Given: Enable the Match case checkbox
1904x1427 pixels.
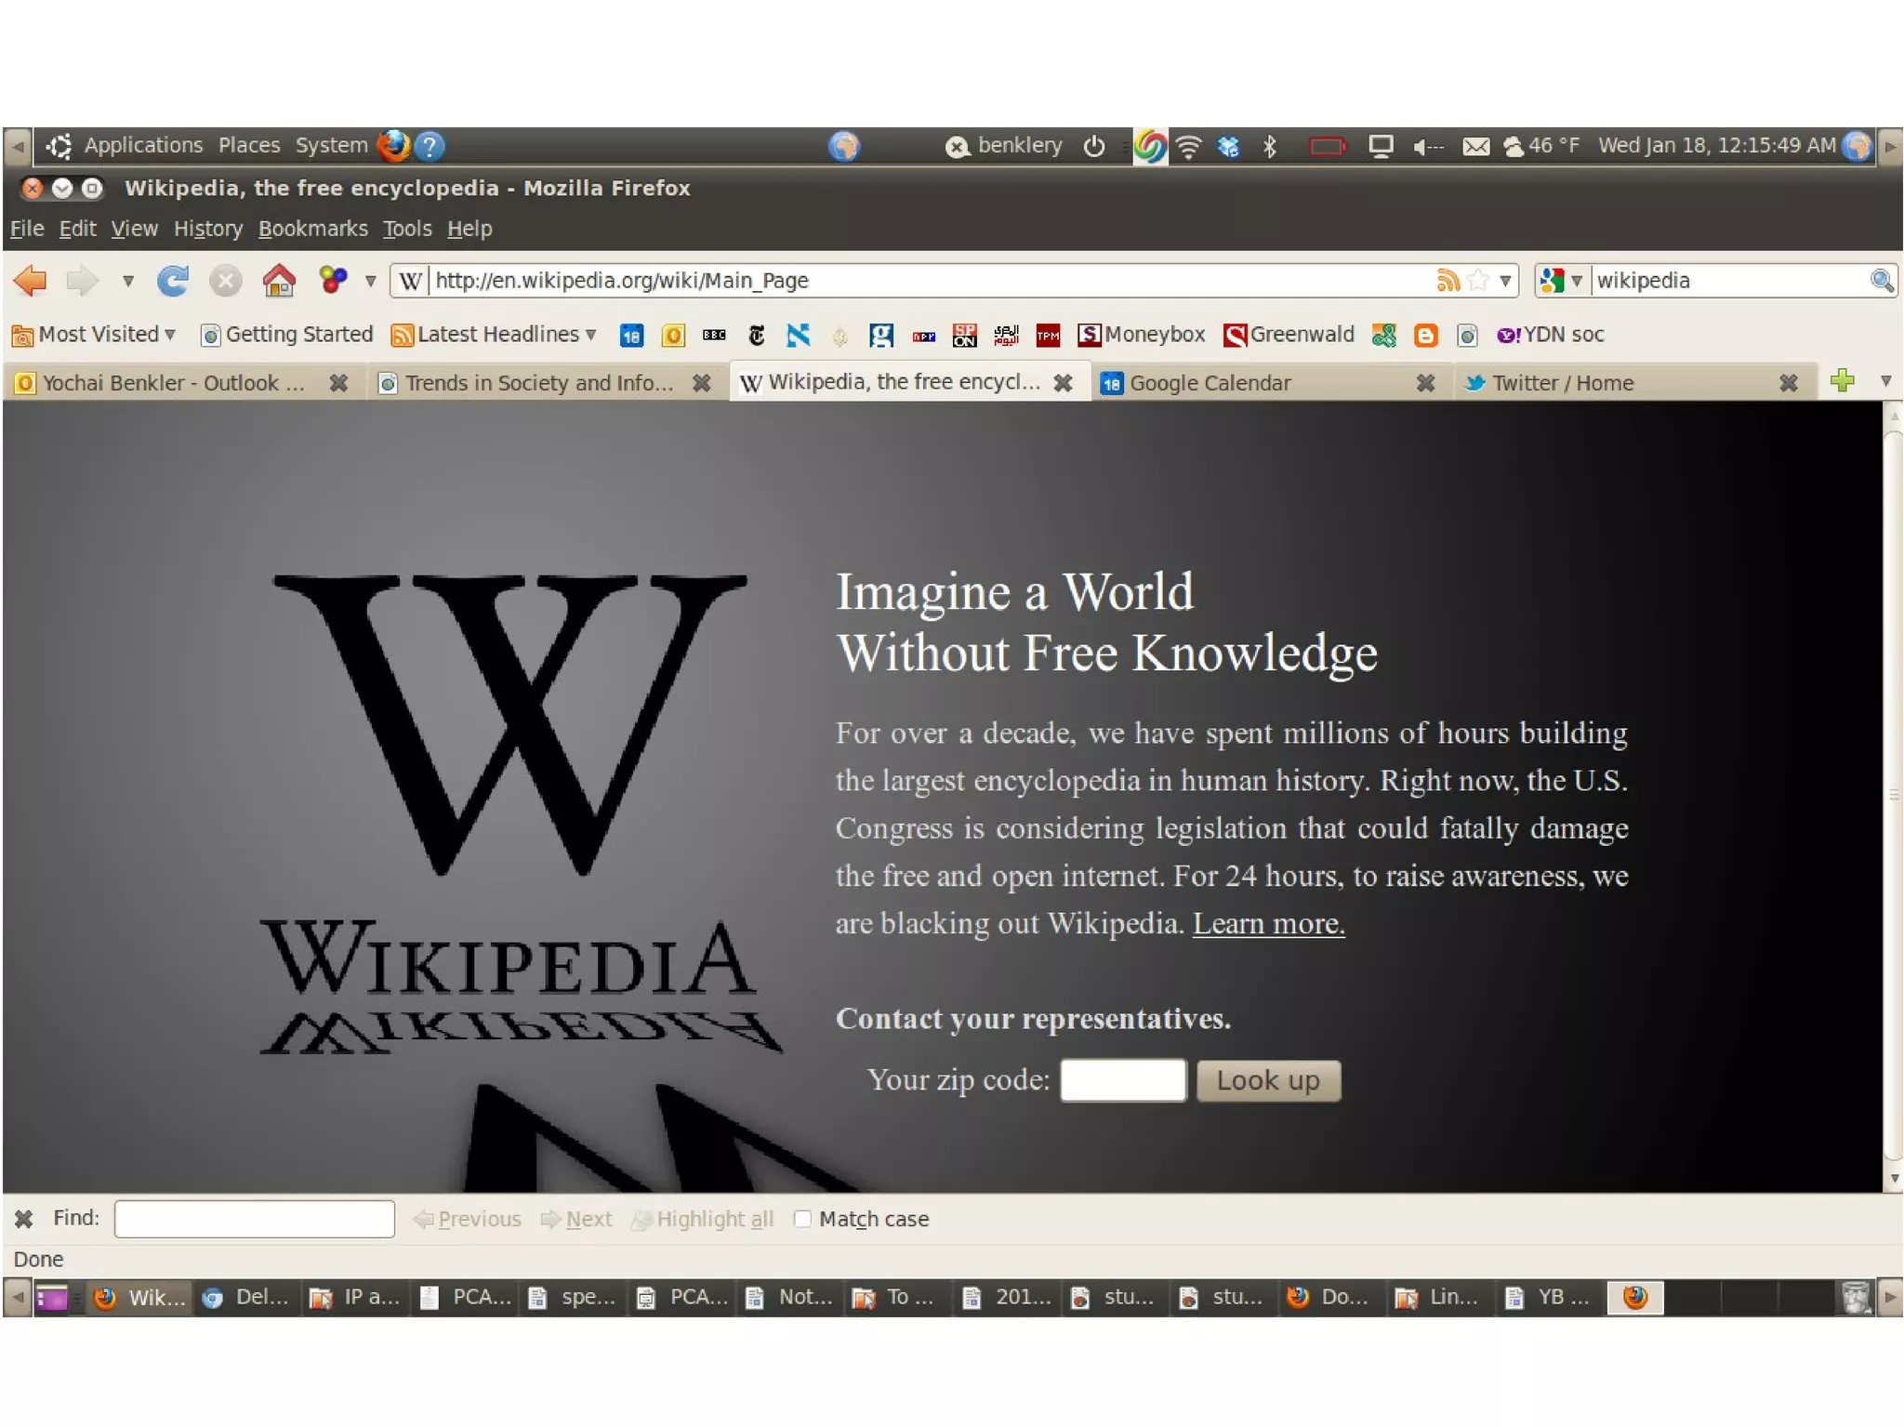Looking at the screenshot, I should pos(802,1218).
